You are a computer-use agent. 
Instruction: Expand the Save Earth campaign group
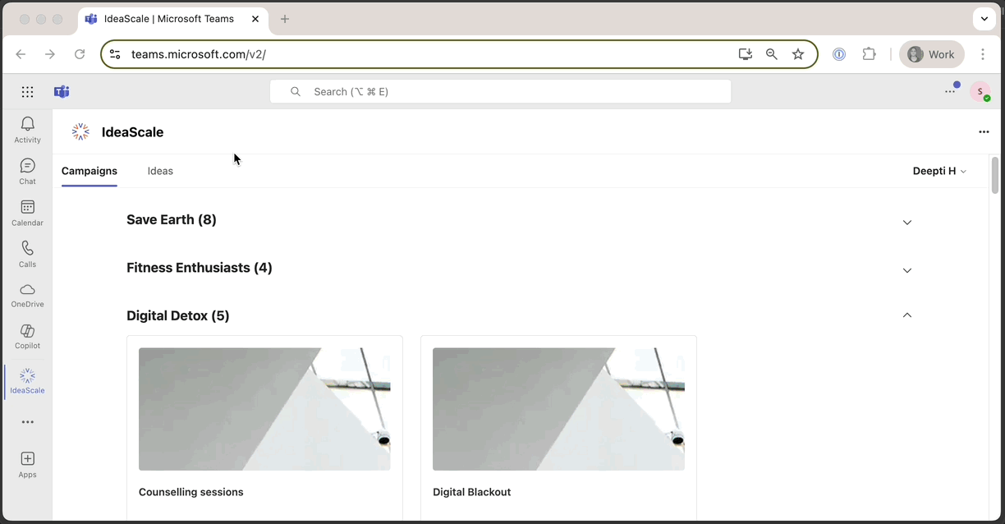click(x=906, y=222)
